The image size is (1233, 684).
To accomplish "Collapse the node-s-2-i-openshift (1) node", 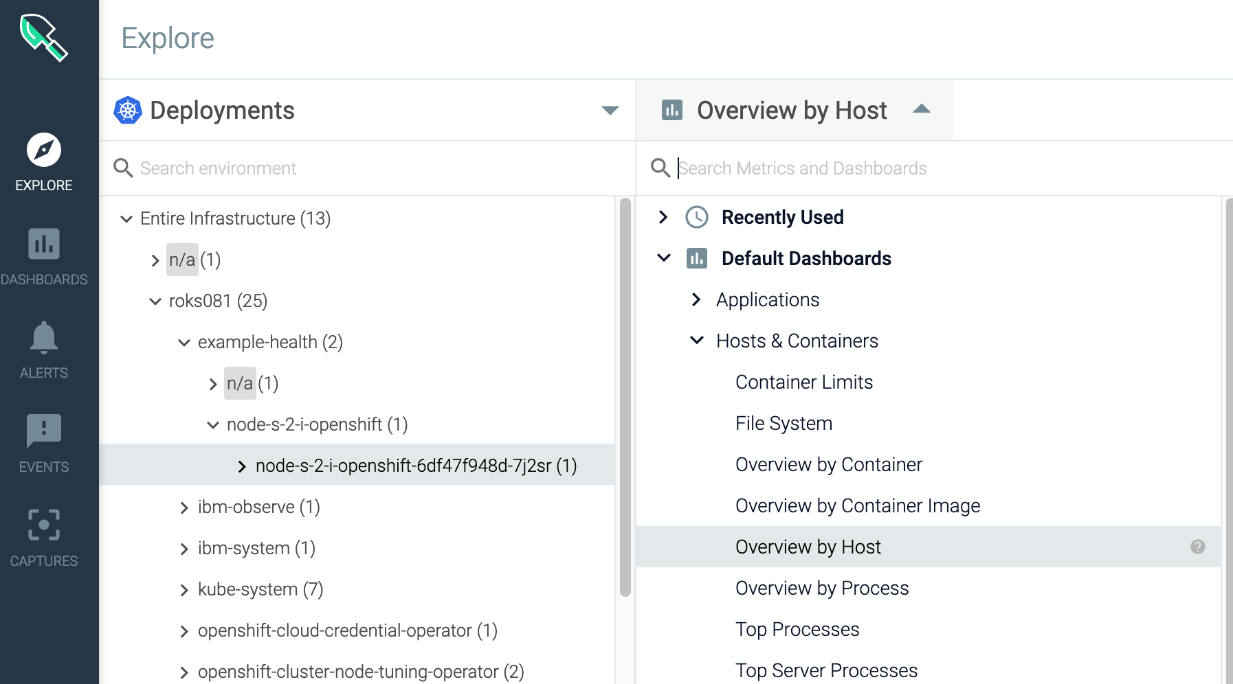I will [213, 425].
